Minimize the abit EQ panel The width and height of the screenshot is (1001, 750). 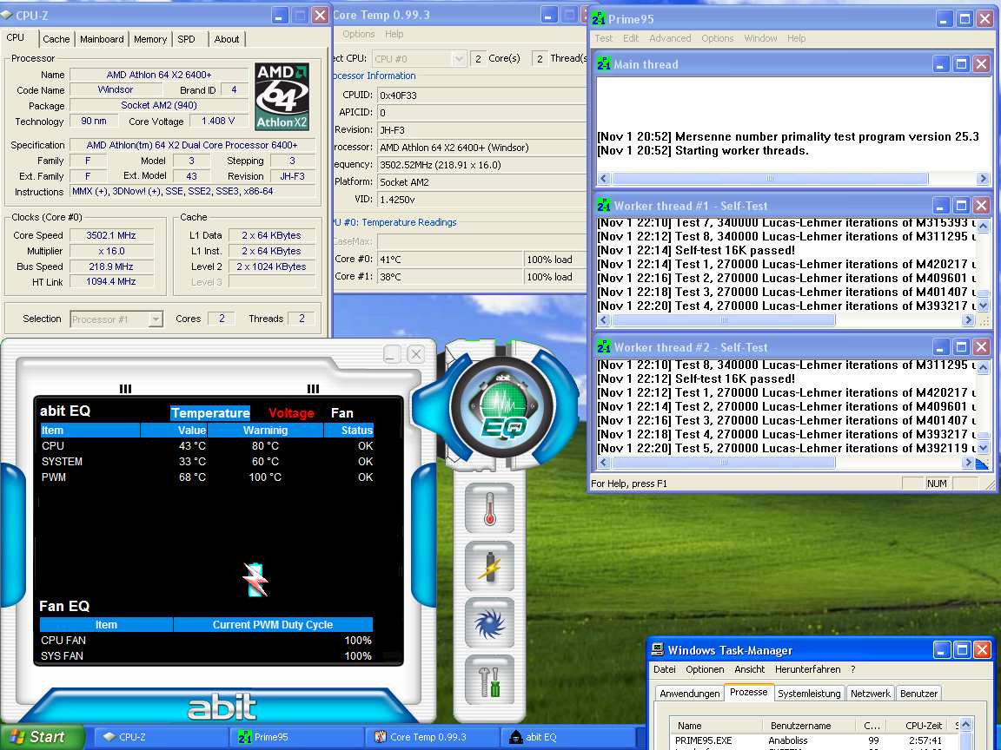[x=392, y=354]
